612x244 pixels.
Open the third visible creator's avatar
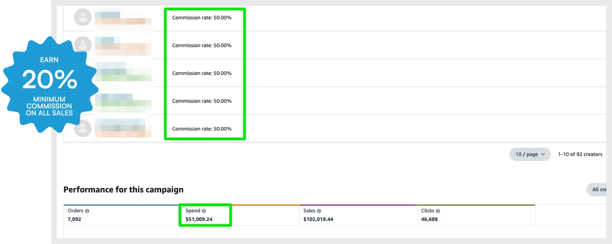[x=83, y=73]
